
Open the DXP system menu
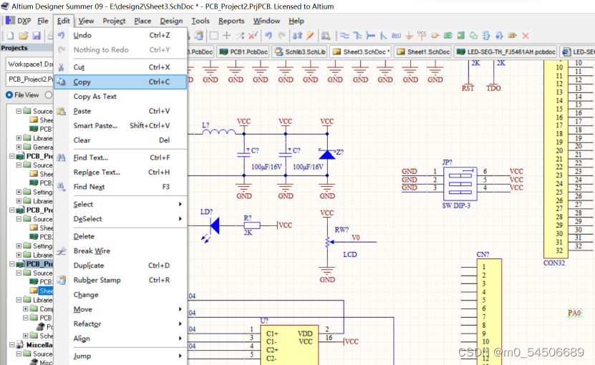(x=19, y=21)
